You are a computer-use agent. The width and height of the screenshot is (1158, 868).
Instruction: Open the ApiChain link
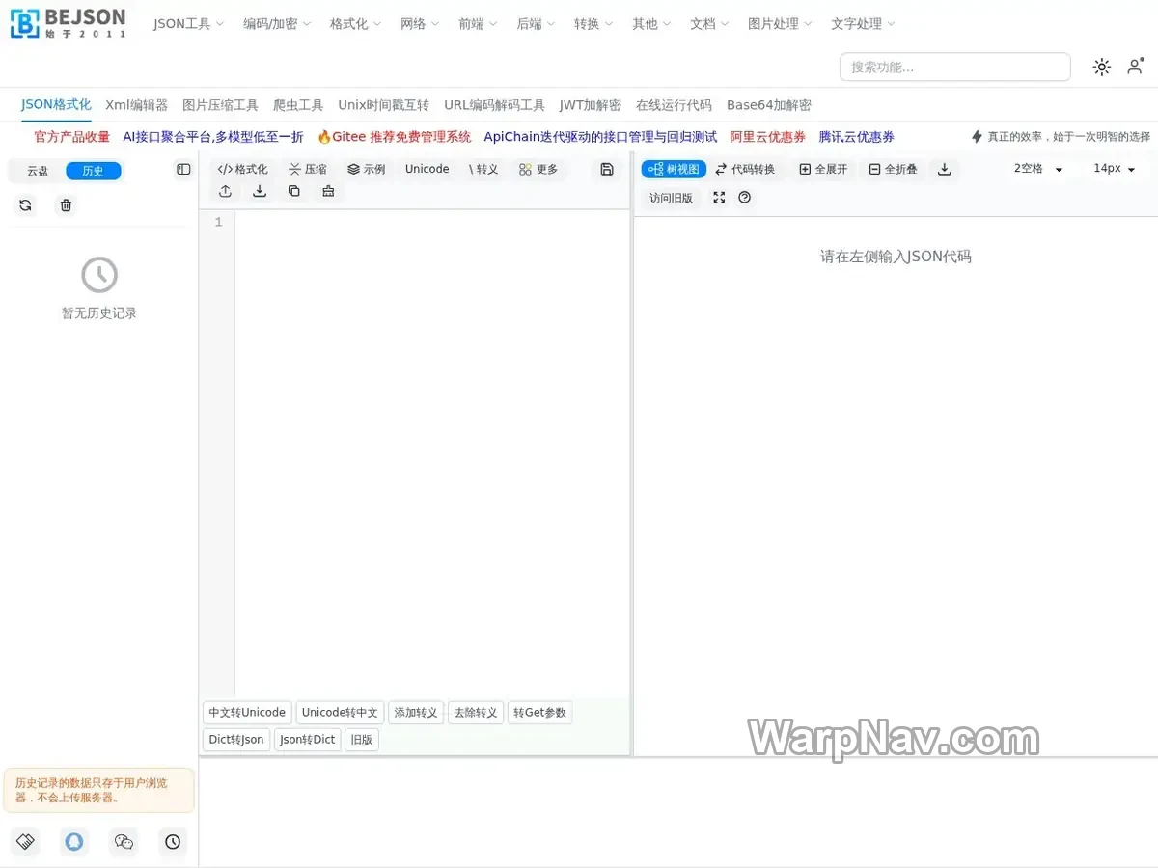[600, 137]
